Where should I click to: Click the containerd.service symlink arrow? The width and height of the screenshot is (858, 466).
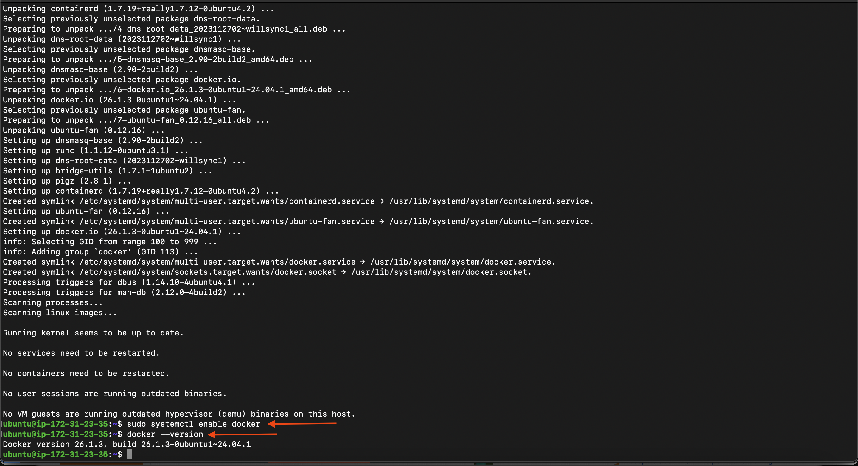click(x=382, y=201)
